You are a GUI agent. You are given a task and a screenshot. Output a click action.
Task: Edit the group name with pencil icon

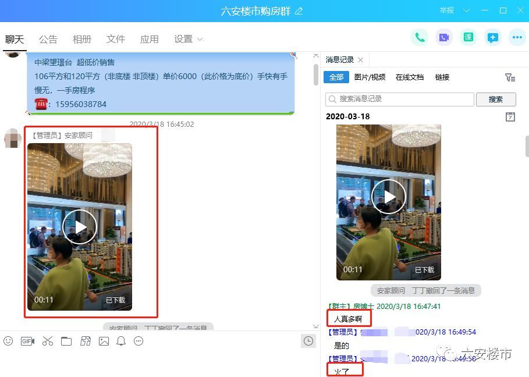(299, 11)
